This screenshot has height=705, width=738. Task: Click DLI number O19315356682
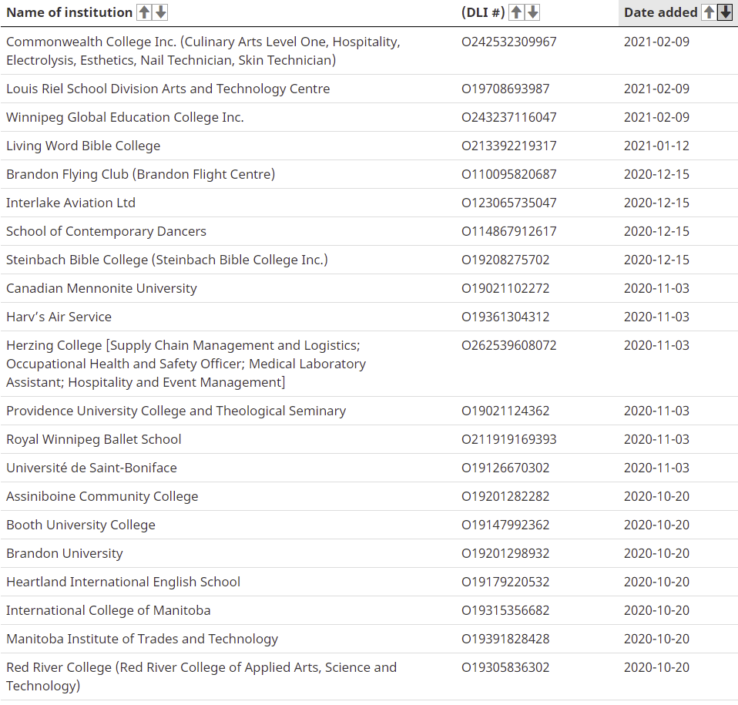tap(505, 610)
